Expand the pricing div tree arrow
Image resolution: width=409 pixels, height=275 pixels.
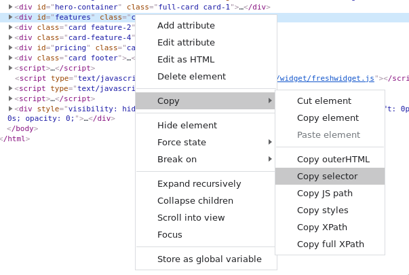click(10, 48)
